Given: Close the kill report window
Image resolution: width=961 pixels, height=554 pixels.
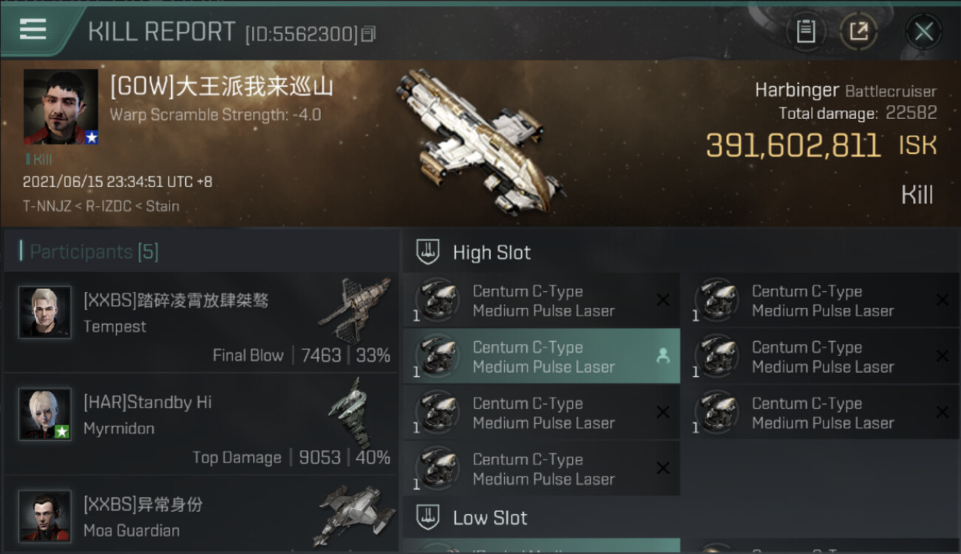Looking at the screenshot, I should (x=923, y=32).
